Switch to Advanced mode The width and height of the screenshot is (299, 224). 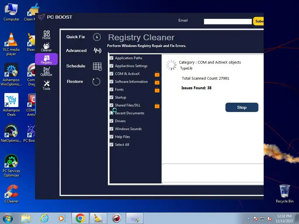coord(76,50)
